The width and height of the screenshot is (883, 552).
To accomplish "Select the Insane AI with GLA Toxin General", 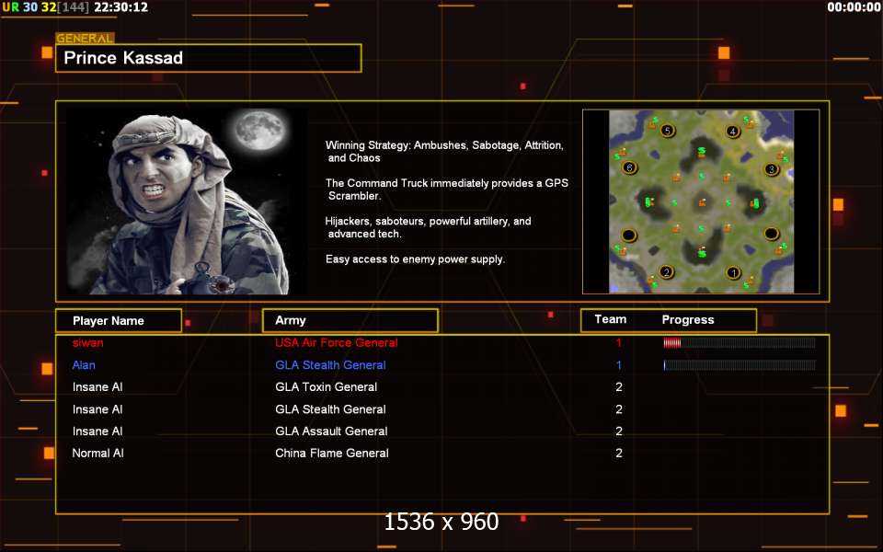I will click(97, 387).
